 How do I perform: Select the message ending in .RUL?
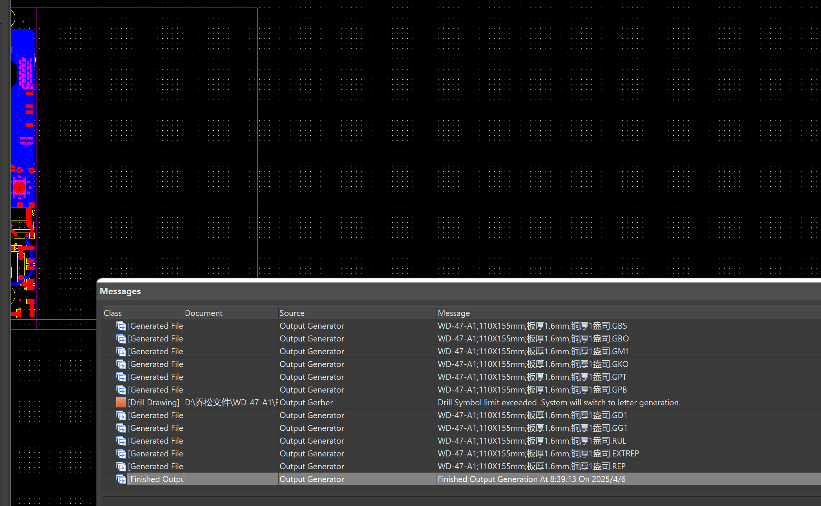(x=532, y=441)
